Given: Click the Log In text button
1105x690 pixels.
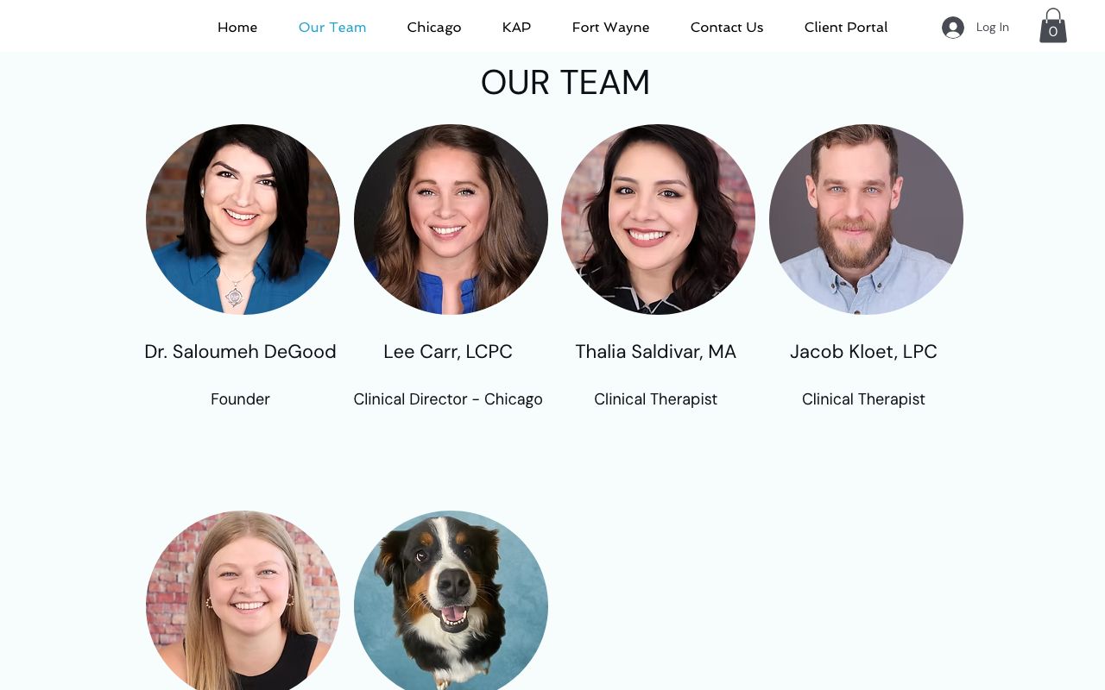Looking at the screenshot, I should [993, 28].
